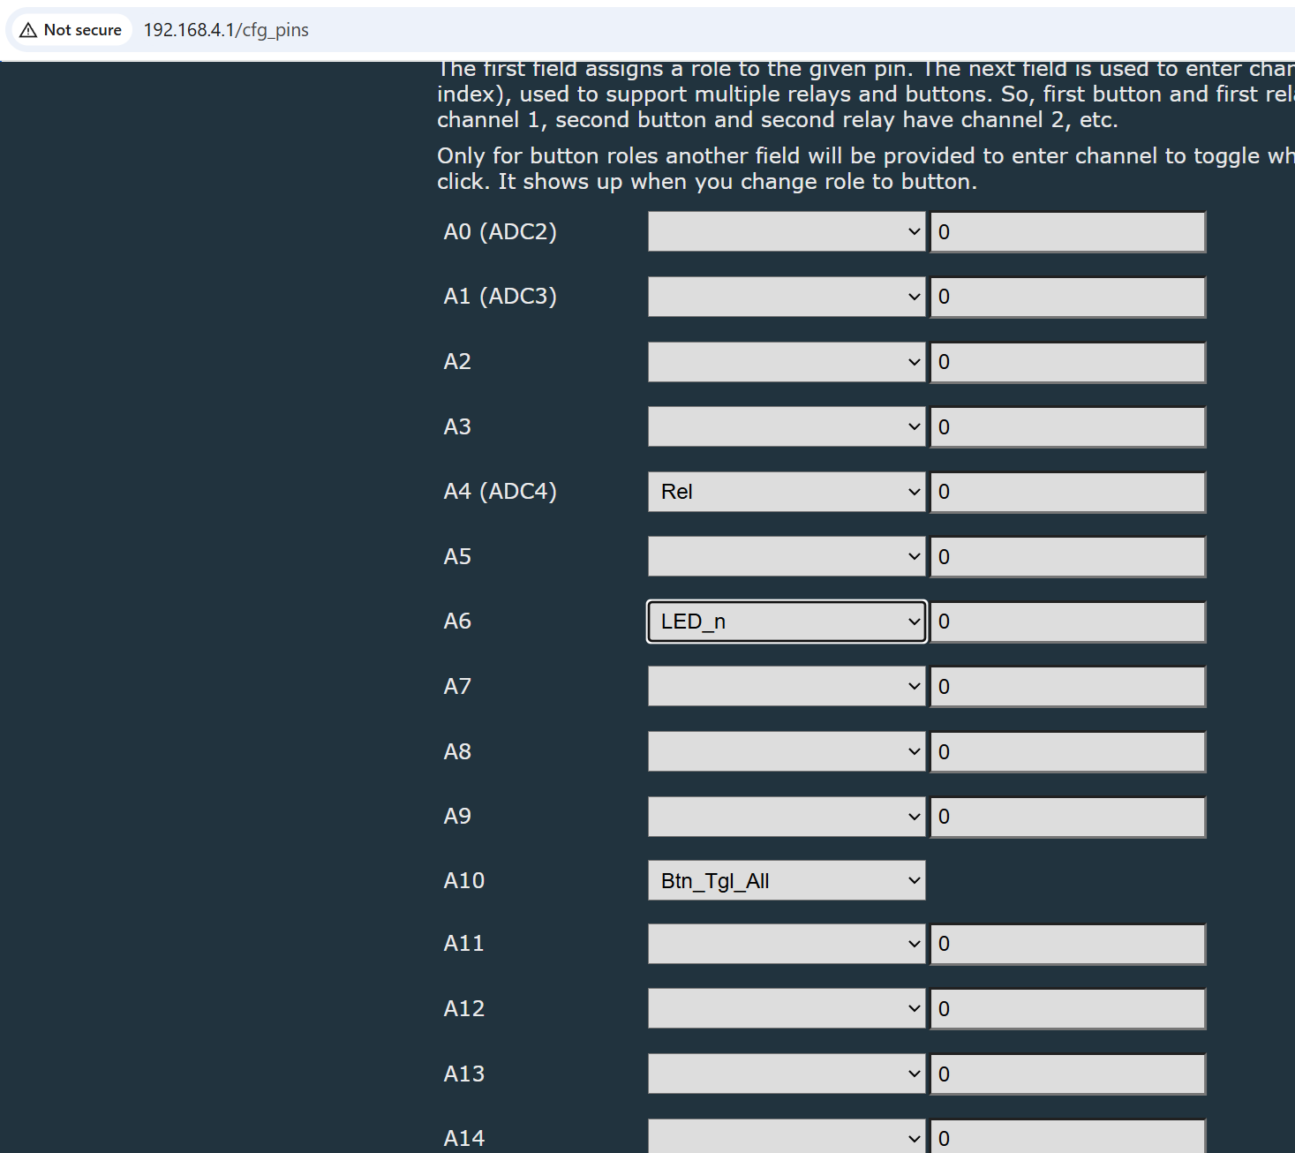Open the Btn_Tgl_All dropdown for A10
Screen dimensions: 1295x1153
787,880
